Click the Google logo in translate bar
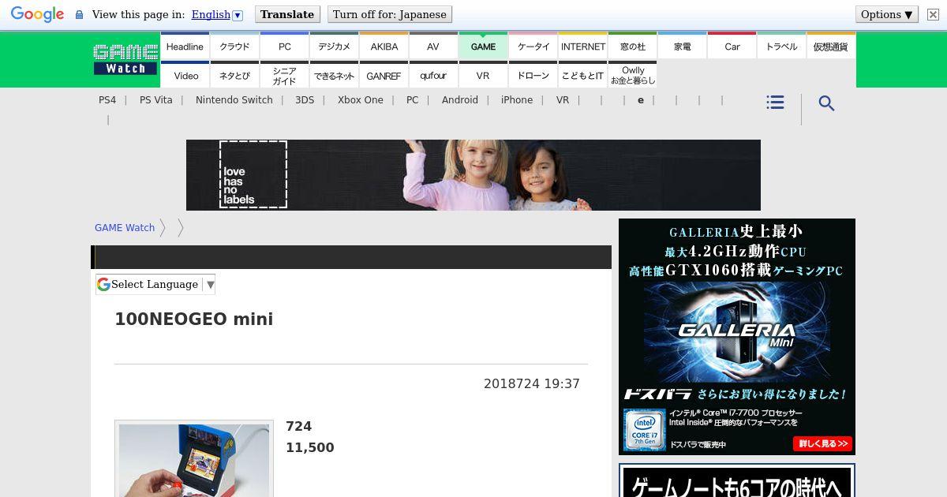The image size is (947, 497). coord(37,14)
